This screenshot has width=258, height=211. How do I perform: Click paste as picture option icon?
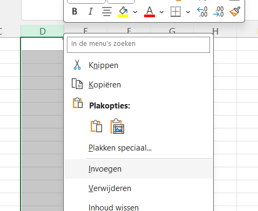click(117, 126)
